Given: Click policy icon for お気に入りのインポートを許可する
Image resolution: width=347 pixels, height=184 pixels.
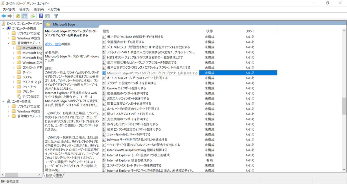Looking at the screenshot, I should tap(105, 99).
